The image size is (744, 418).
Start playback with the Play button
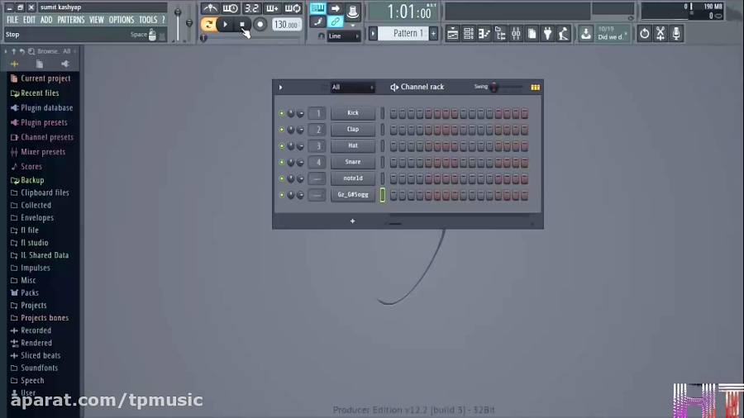[226, 24]
